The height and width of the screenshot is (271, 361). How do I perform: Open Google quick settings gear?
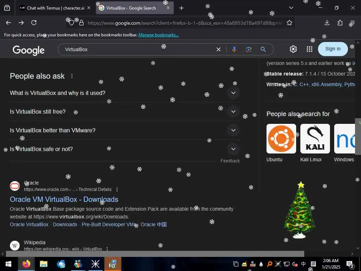click(293, 49)
